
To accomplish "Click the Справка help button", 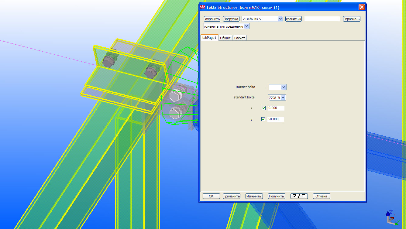I will 352,19.
